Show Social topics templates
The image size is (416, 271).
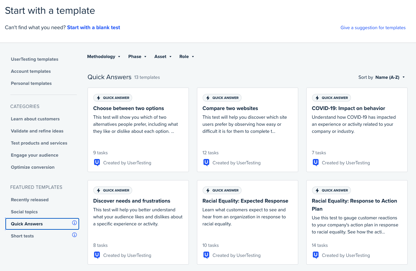[x=24, y=212]
